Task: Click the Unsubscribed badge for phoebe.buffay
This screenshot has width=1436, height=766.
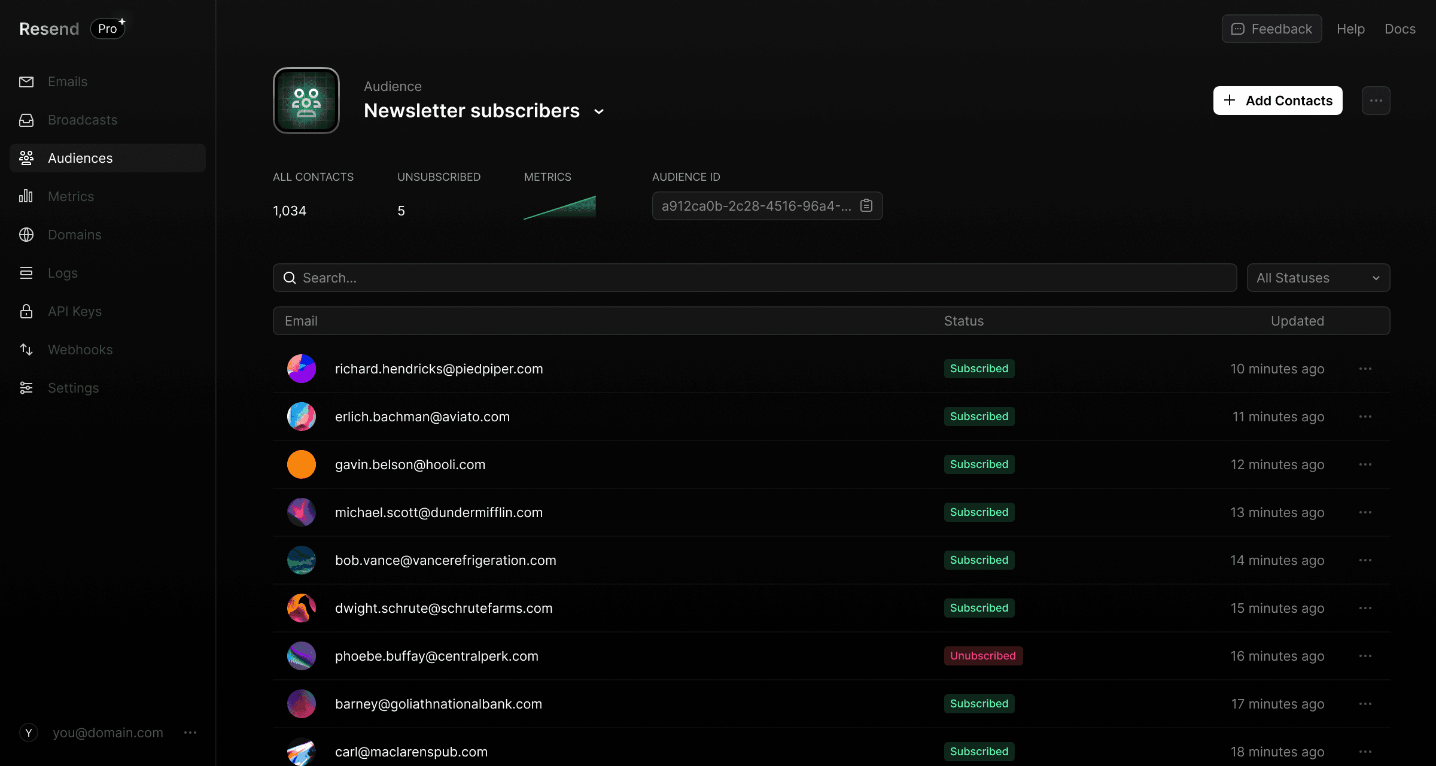Action: click(983, 656)
